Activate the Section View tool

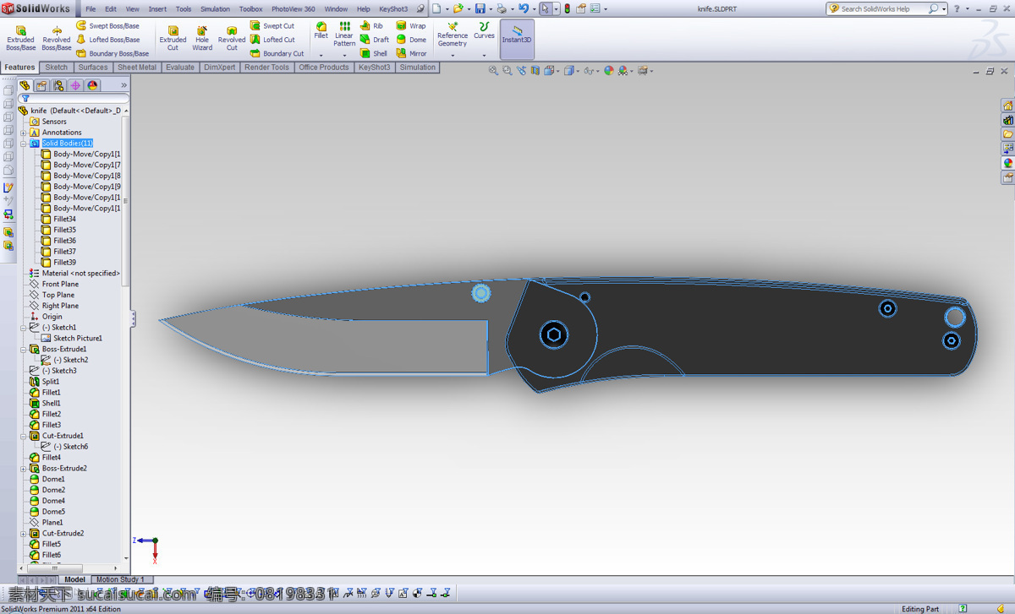535,71
